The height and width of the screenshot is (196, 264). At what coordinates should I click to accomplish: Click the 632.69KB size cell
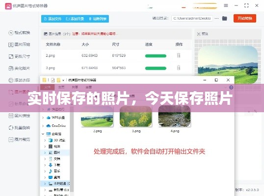(90, 55)
